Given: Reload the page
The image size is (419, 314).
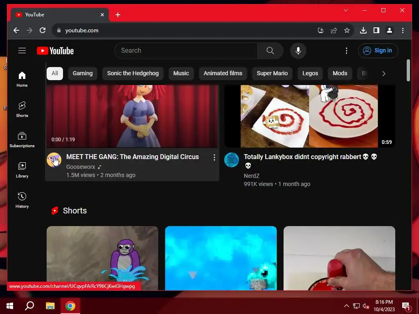Looking at the screenshot, I should click(x=43, y=30).
